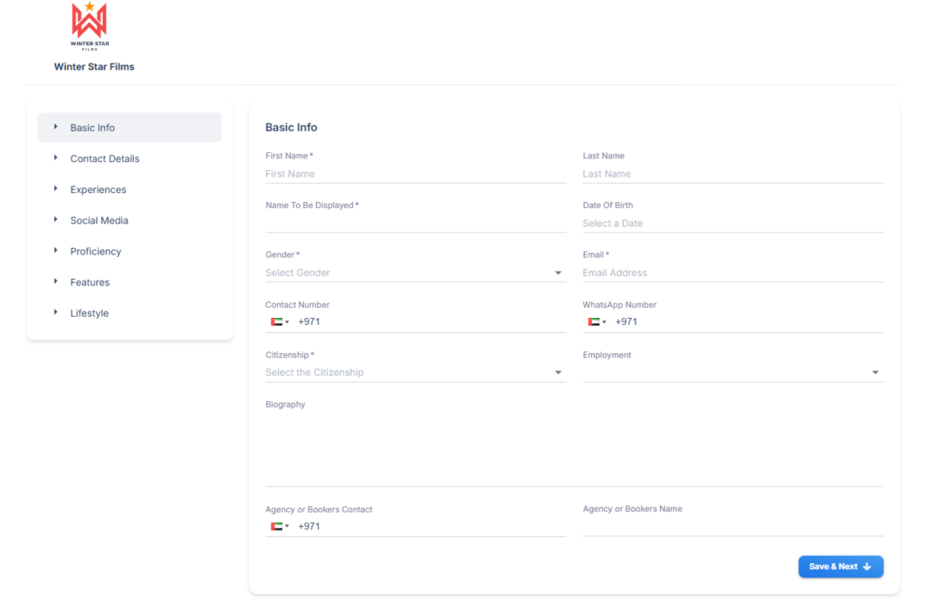Screen dimensions: 927x603
Task: Click the arrow icon beside Basic Info
Action: tap(55, 128)
